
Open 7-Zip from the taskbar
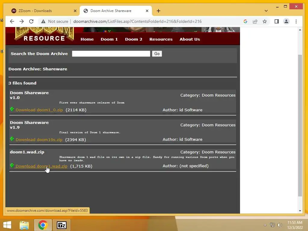pyautogui.click(x=61, y=225)
